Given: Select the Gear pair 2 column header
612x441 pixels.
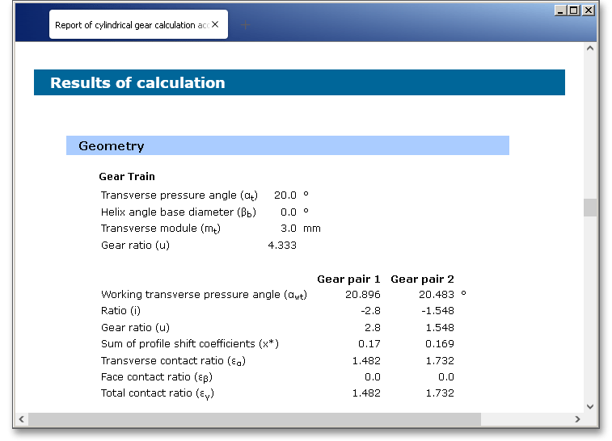Looking at the screenshot, I should (422, 279).
